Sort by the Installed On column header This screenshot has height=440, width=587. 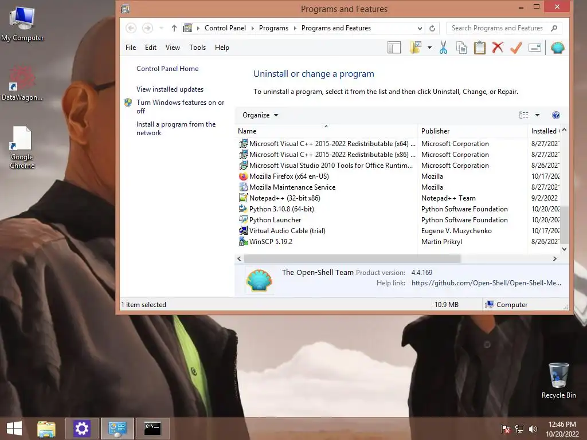coord(544,131)
